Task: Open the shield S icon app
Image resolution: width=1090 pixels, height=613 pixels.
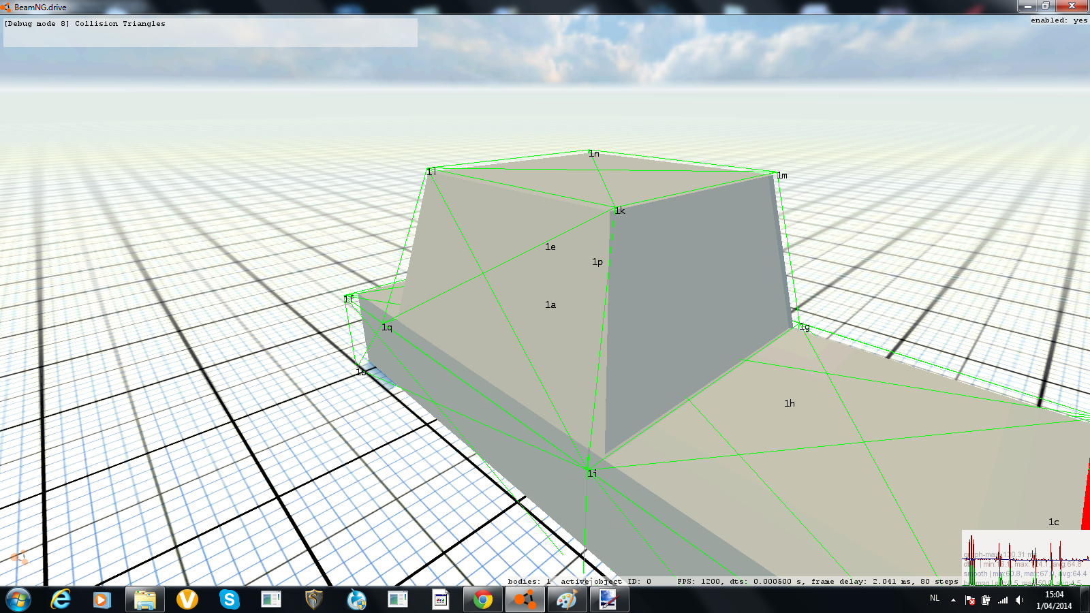Action: tap(313, 600)
